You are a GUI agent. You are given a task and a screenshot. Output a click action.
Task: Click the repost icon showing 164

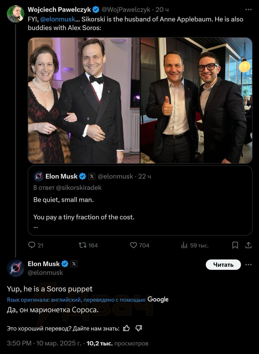82,245
